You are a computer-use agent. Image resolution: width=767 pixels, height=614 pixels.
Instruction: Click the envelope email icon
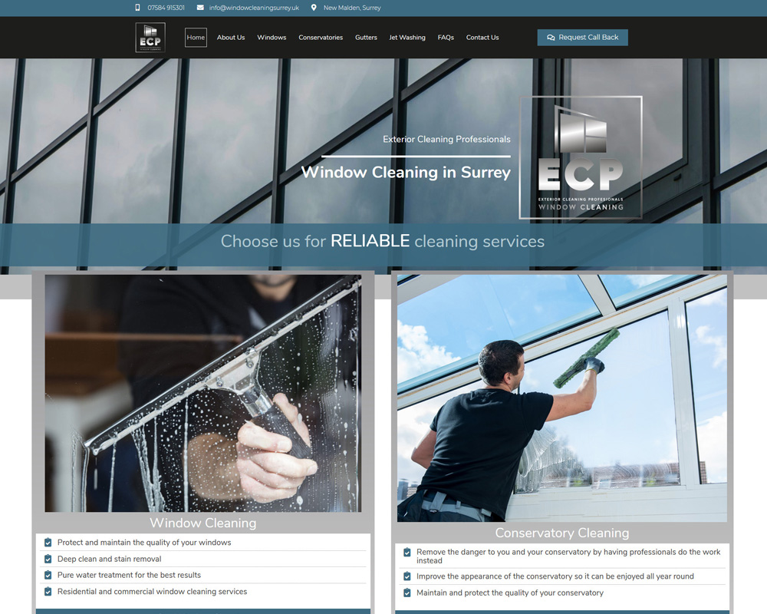click(200, 8)
